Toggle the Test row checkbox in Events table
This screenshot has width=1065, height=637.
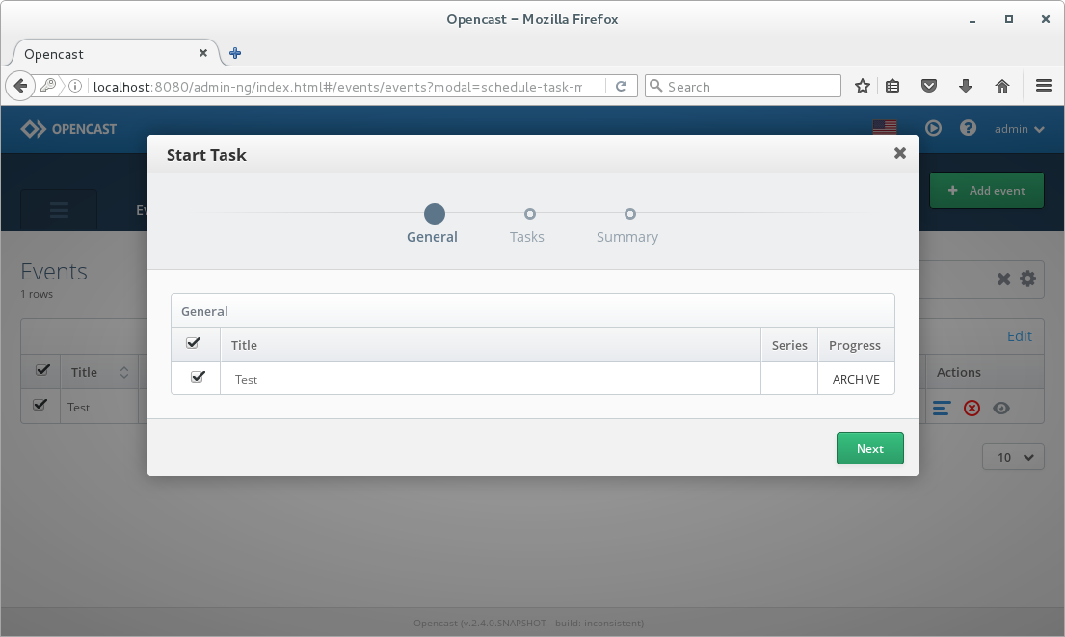coord(40,405)
